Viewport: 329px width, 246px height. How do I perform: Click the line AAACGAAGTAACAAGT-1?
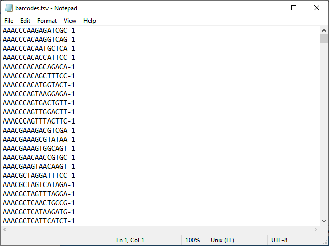click(39, 166)
